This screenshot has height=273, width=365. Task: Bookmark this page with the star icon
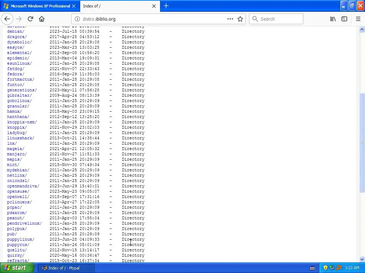tap(240, 19)
